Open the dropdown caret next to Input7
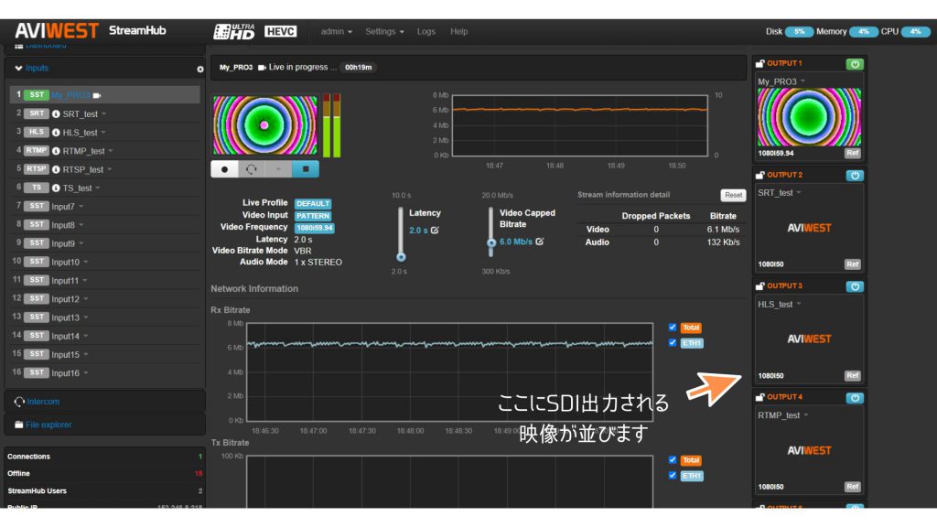 [81, 207]
